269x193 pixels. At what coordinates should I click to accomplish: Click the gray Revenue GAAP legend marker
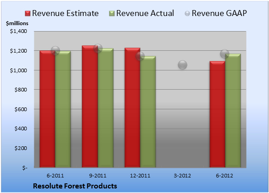coord(187,14)
